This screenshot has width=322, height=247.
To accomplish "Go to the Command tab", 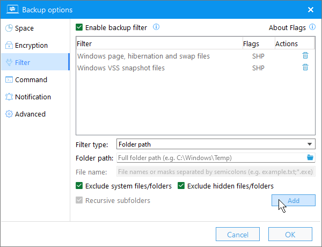I will 35,79.
